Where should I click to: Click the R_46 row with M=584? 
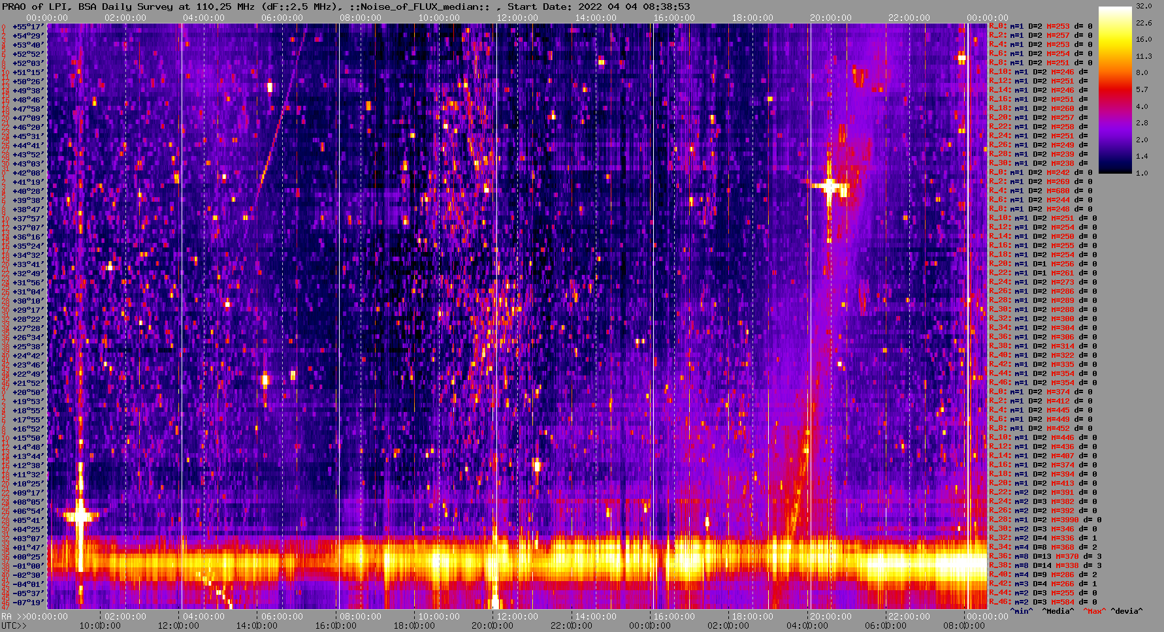click(x=1043, y=602)
